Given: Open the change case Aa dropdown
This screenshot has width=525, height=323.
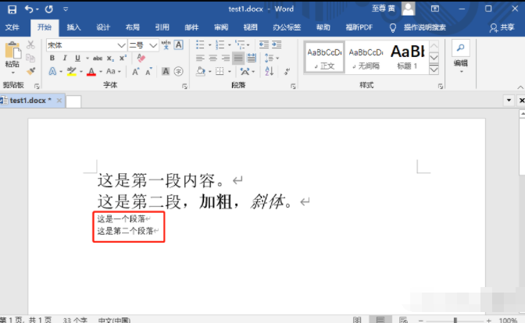Looking at the screenshot, I should (x=113, y=71).
